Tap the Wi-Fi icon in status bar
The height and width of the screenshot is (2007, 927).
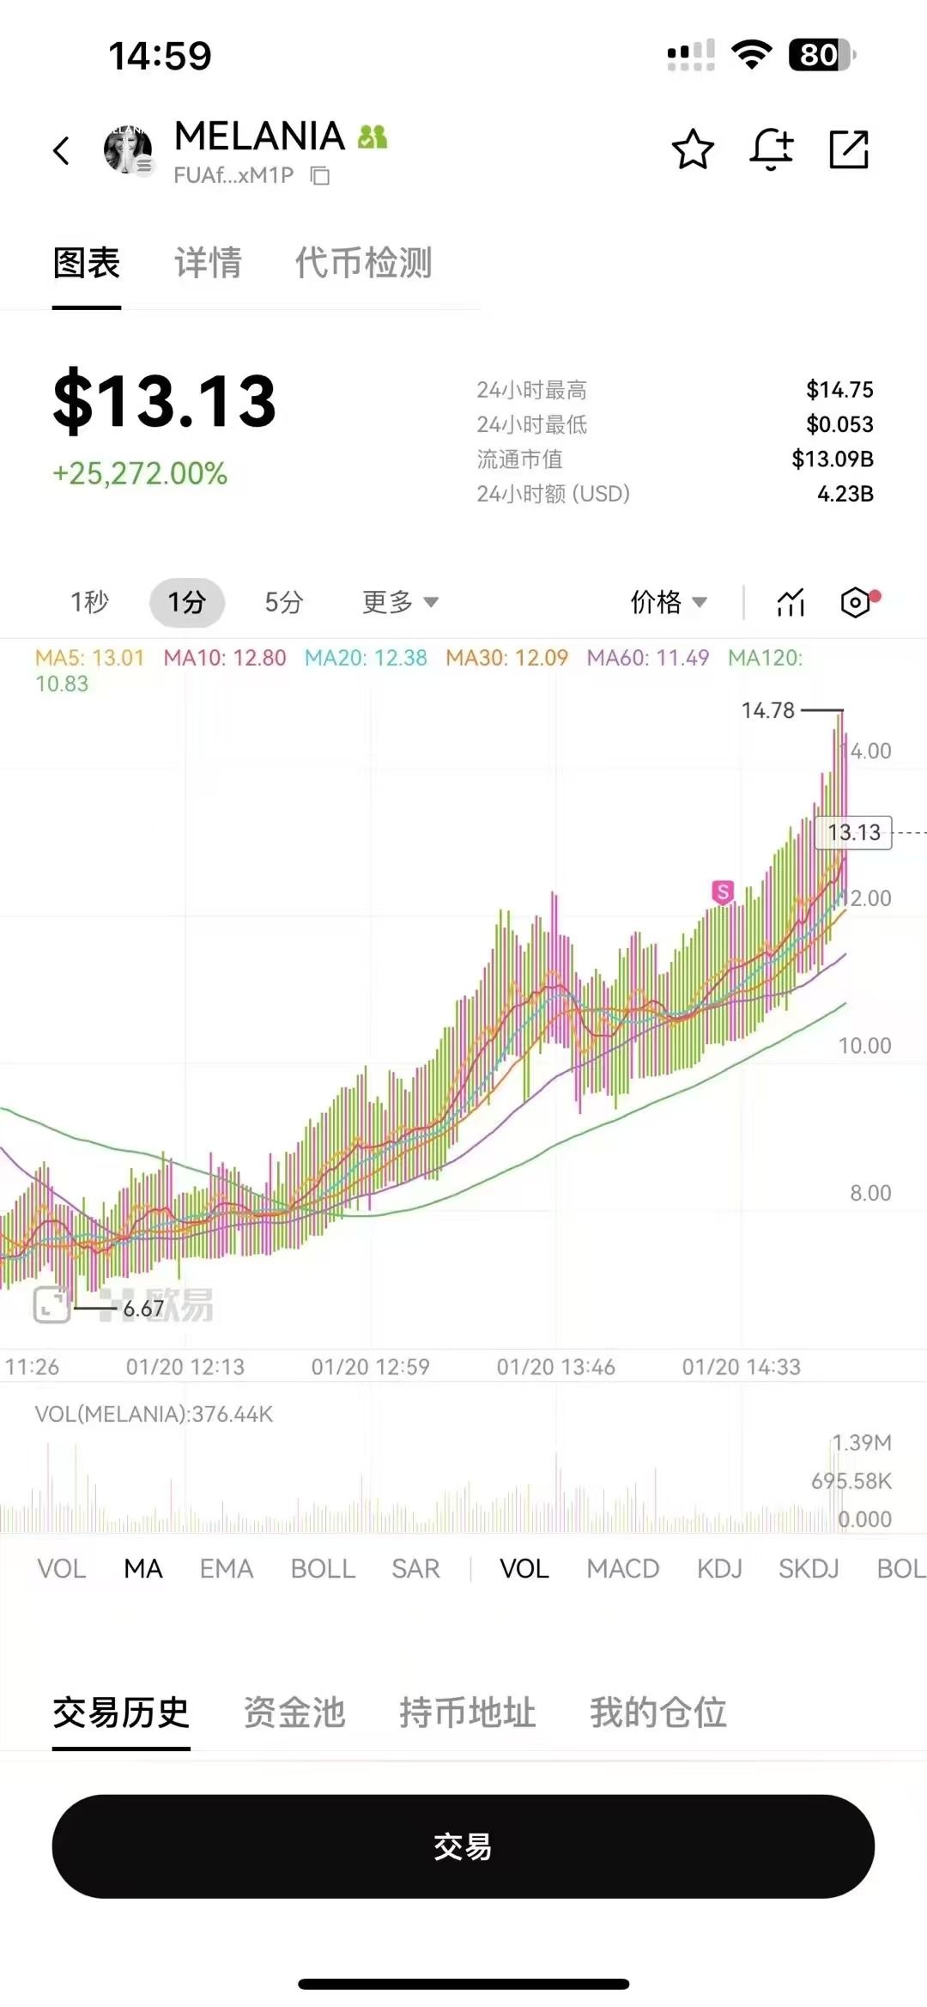(x=752, y=55)
